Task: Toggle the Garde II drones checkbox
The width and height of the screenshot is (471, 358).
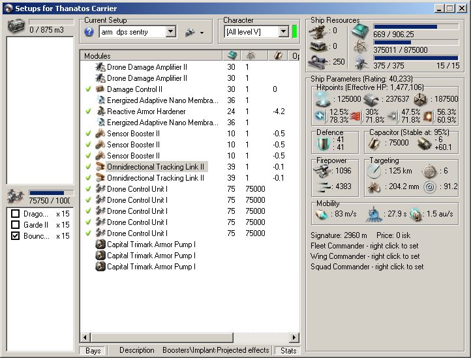Action: (15, 225)
